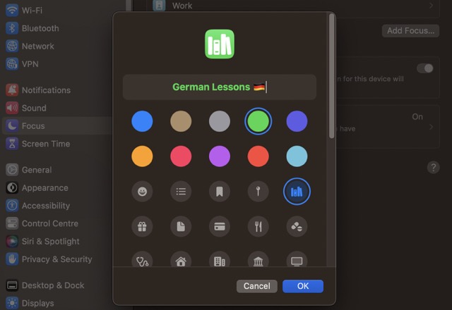Select the pills icon
Viewport: 452px width, 310px height.
297,226
